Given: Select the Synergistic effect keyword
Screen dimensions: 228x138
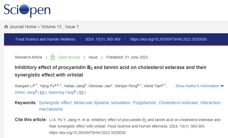Looking at the screenshot, I should click(x=55, y=103).
